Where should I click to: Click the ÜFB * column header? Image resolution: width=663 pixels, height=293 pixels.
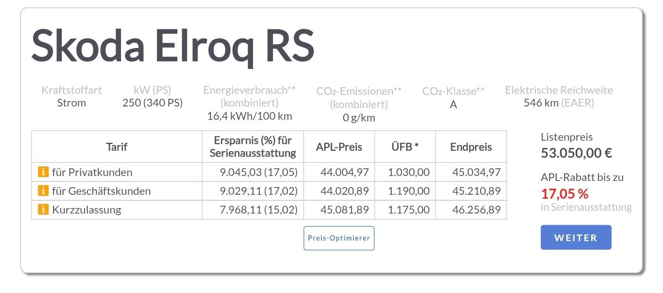point(405,147)
